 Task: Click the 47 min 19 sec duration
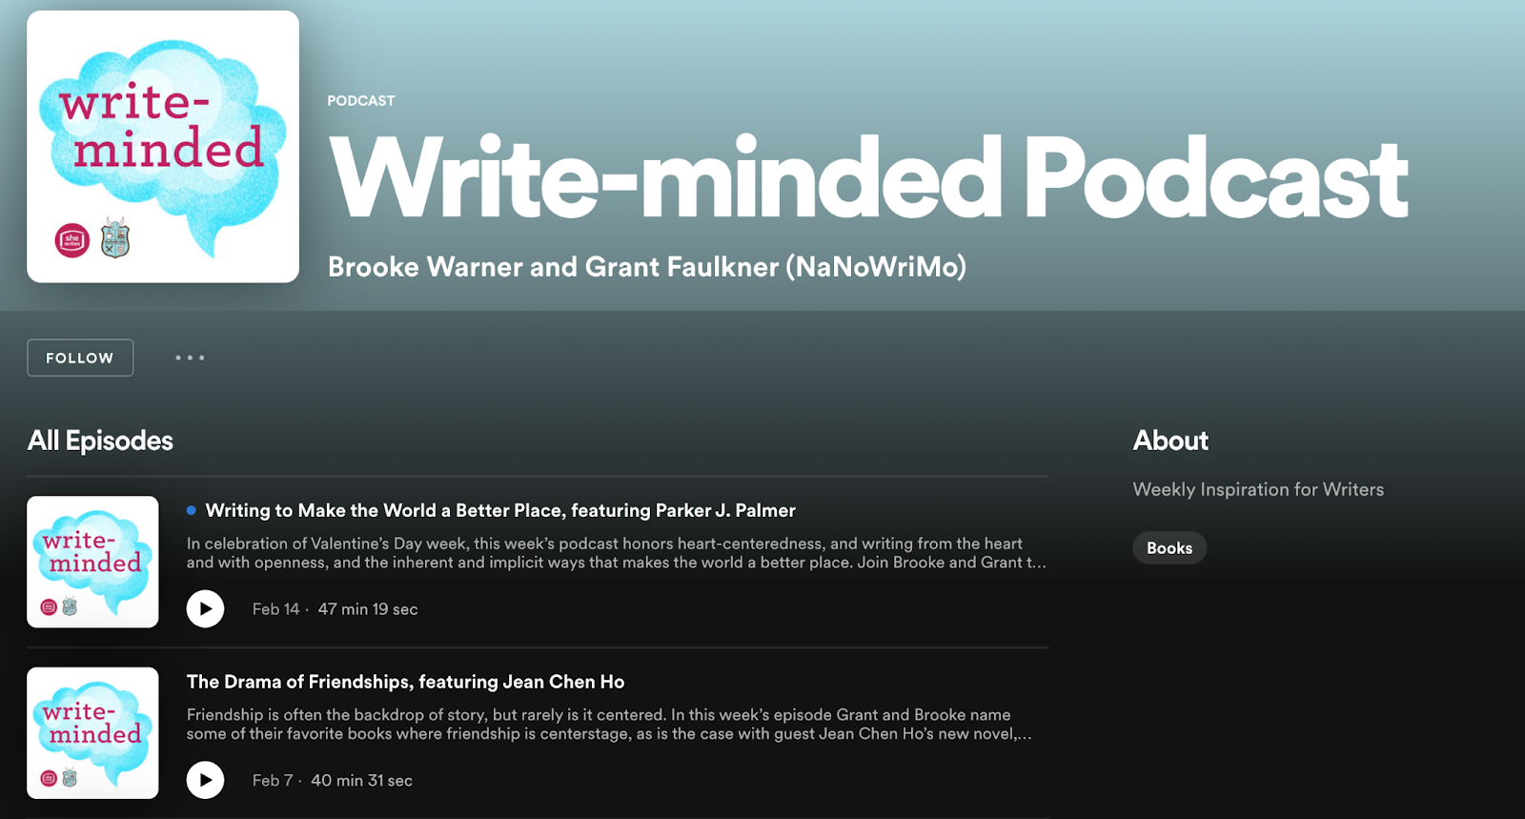(368, 609)
